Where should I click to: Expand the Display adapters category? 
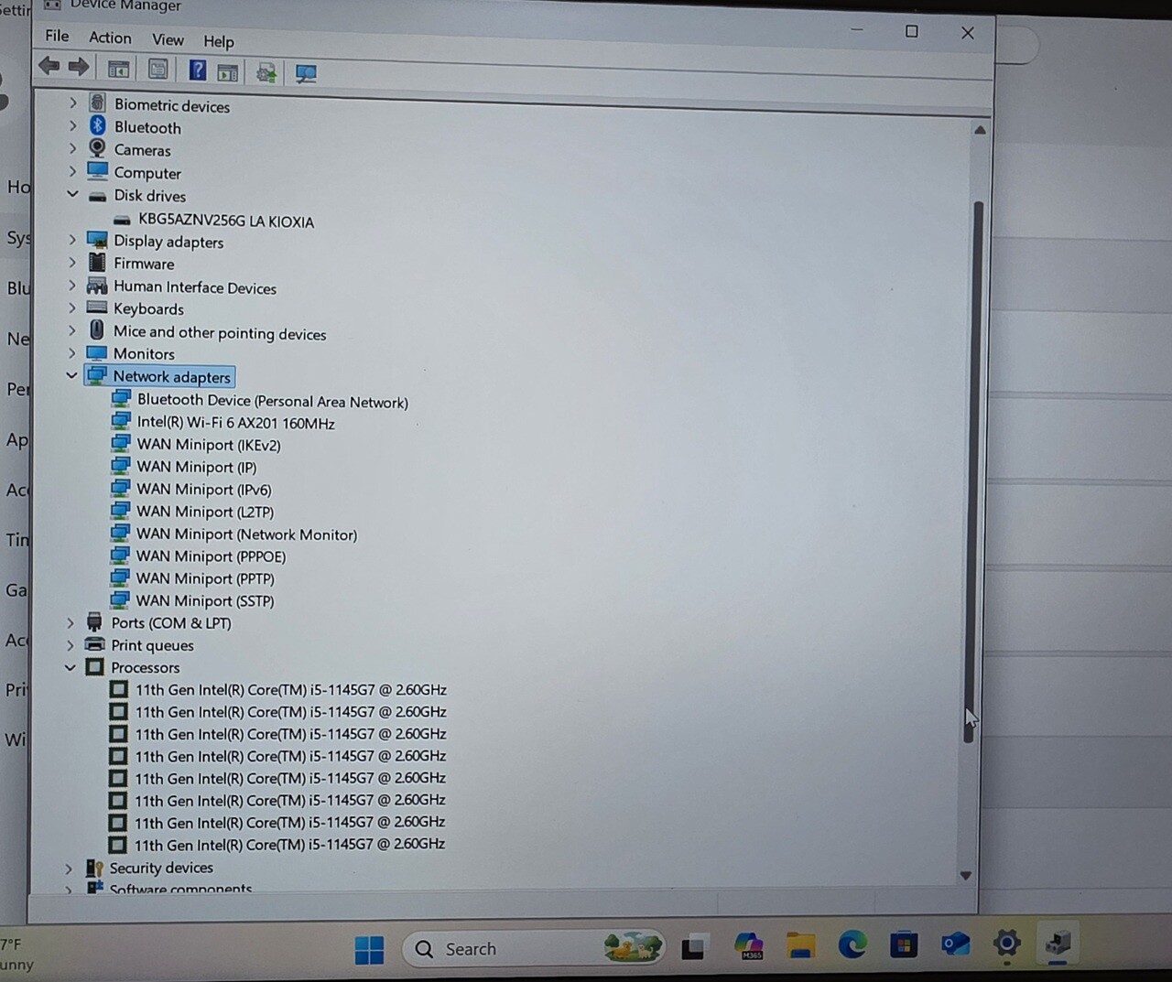click(72, 240)
